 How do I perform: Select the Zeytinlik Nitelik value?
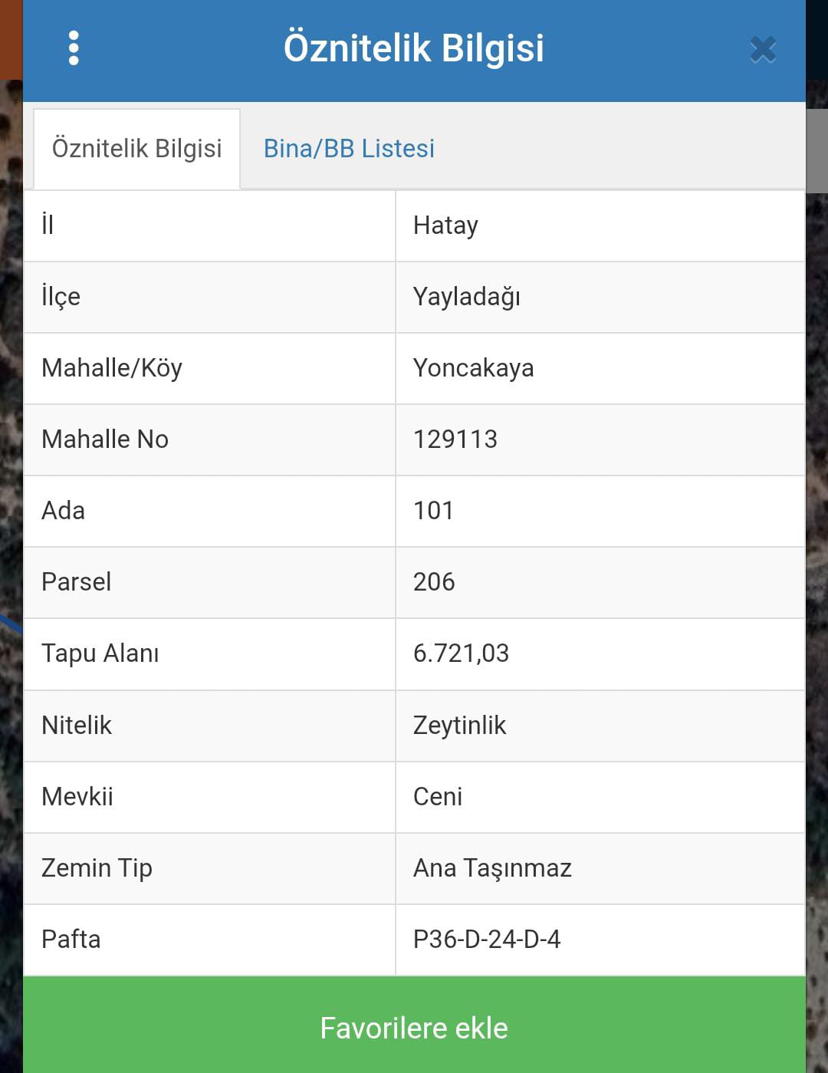[x=459, y=726]
